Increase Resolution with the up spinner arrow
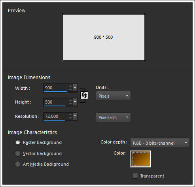Viewport: 195px width, 187px height. (70, 115)
